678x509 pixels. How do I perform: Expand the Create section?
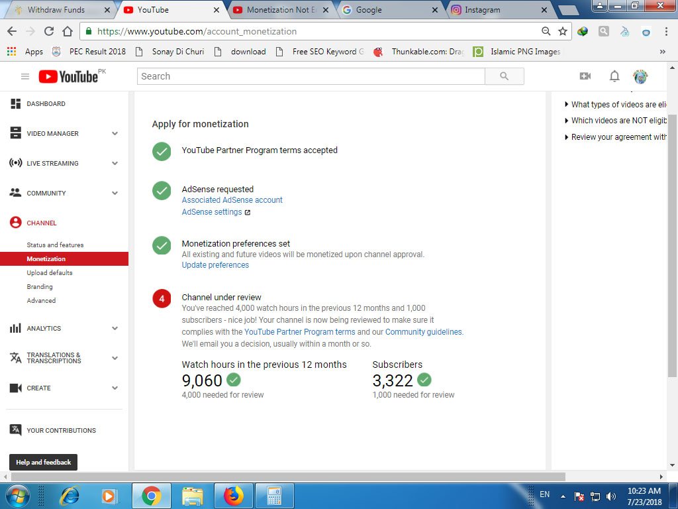coord(115,388)
